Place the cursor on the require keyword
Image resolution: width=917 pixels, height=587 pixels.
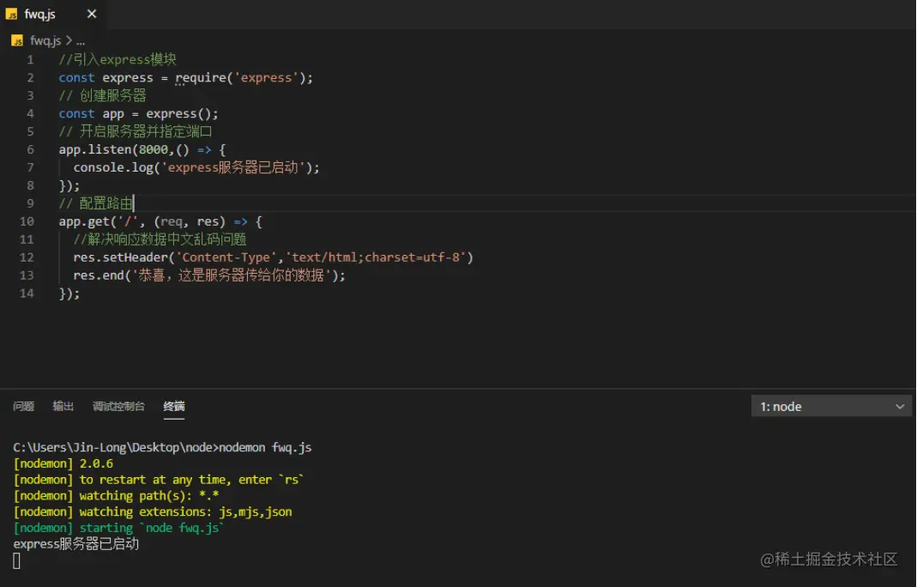(x=201, y=77)
